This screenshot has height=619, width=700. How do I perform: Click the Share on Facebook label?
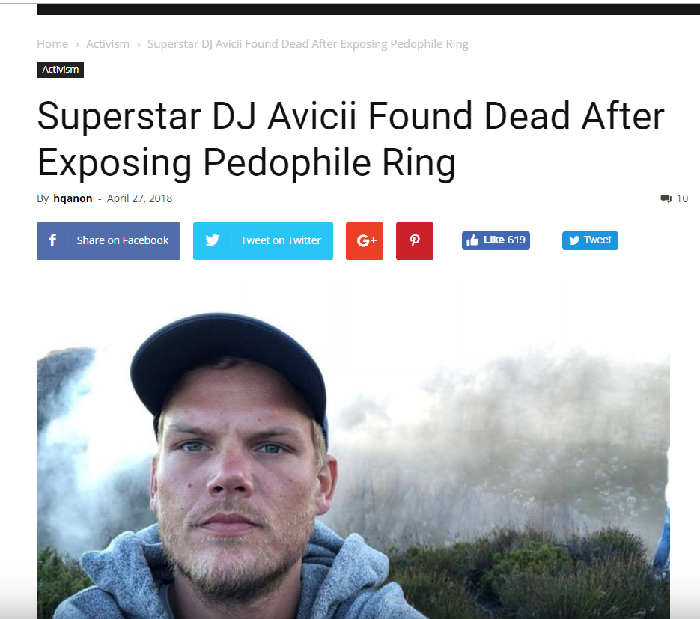(x=122, y=240)
